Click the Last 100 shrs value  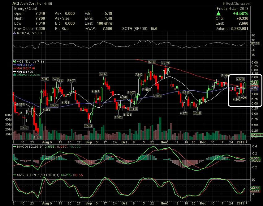[x=104, y=23]
